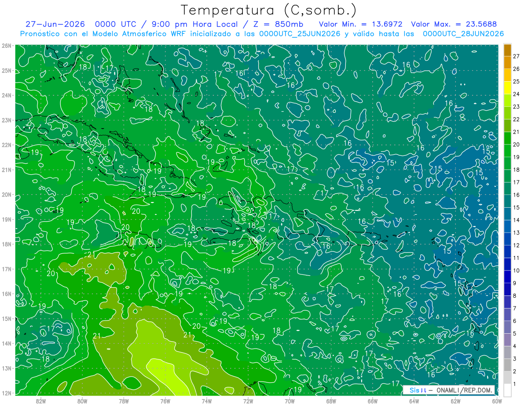Click the colorbar label "13"

tap(517, 233)
